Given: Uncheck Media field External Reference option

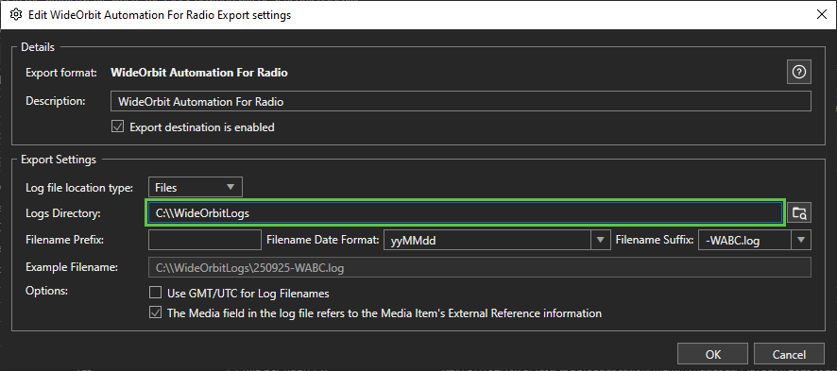Looking at the screenshot, I should tap(155, 312).
